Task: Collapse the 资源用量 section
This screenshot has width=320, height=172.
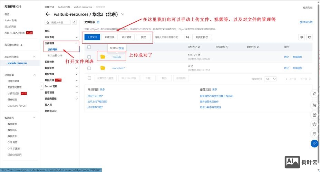Action: coord(34,75)
